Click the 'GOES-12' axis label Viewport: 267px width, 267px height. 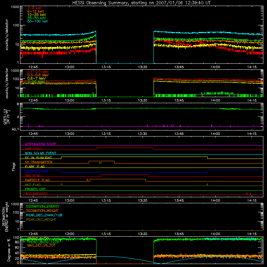5,117
